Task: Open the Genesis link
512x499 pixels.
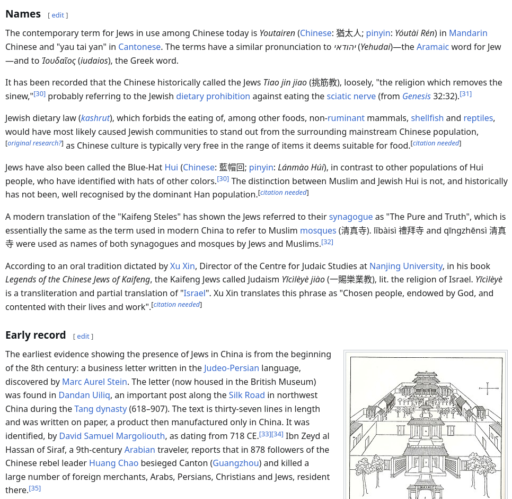Action: [416, 96]
